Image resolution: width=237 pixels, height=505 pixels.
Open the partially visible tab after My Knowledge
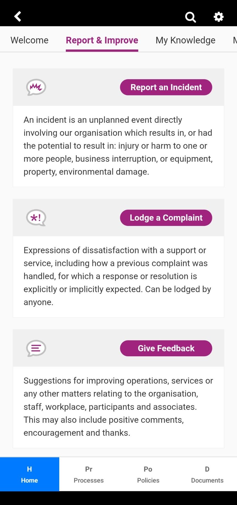click(x=235, y=40)
